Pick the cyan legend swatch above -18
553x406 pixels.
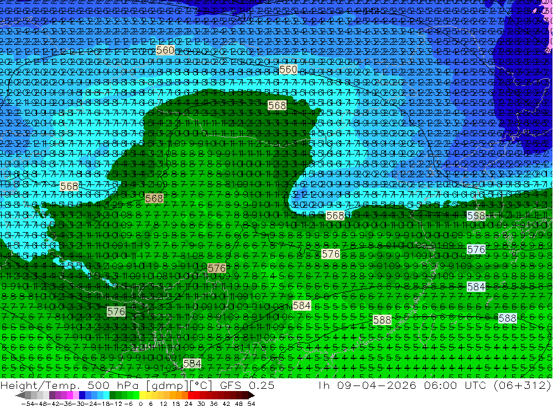(107, 395)
